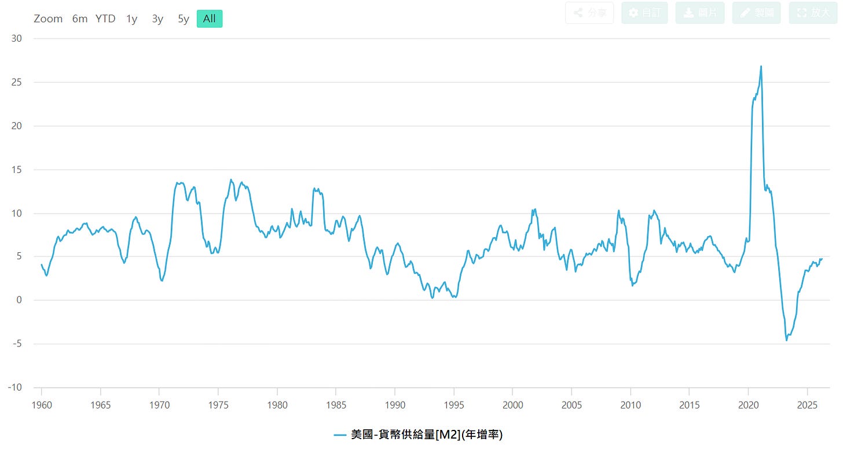Image resolution: width=843 pixels, height=449 pixels.
Task: Open the 製圖 chart-making button
Action: coord(756,13)
